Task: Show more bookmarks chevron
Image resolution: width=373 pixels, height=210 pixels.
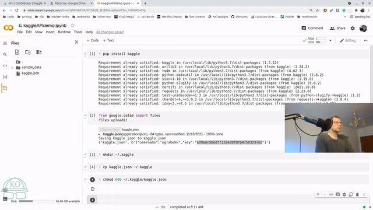Action: (x=345, y=17)
